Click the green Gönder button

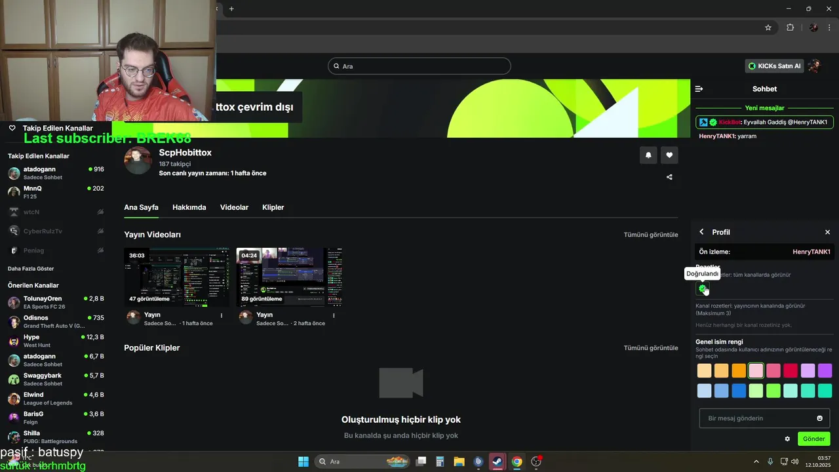[x=813, y=439]
